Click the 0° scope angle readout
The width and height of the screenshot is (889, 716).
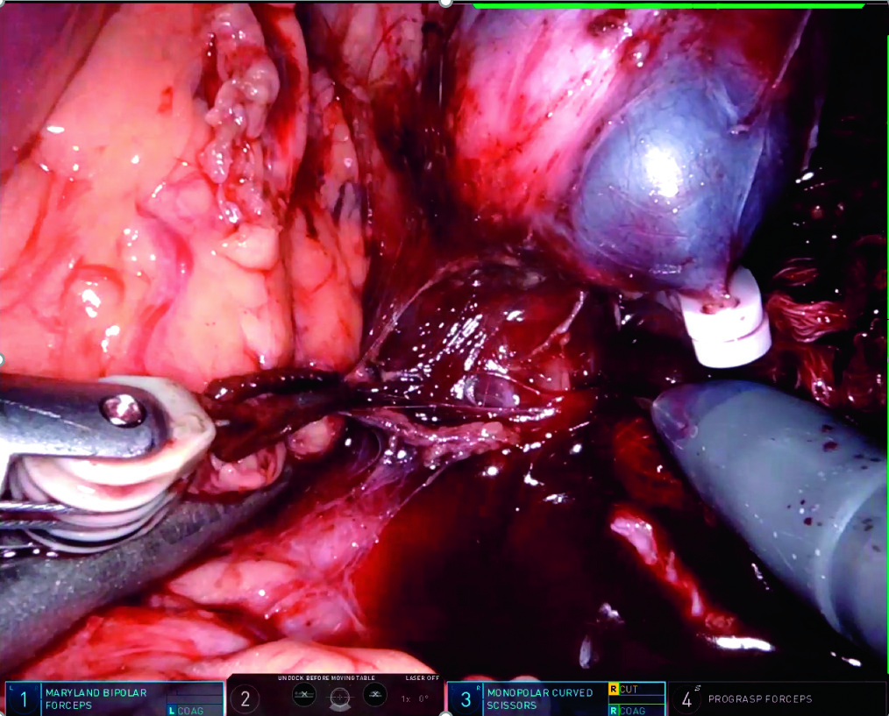[424, 698]
